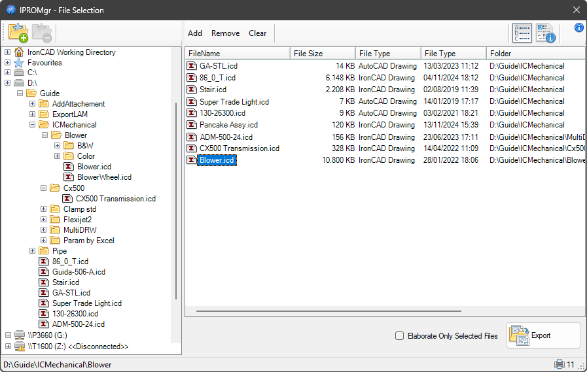Click the remove favourite folder icon
The image size is (587, 372).
click(x=42, y=33)
